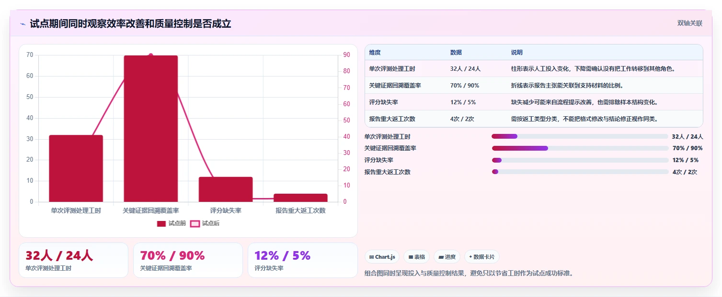
Task: Click the 单次评测处理工时 progress bar
Action: pyautogui.click(x=580, y=136)
